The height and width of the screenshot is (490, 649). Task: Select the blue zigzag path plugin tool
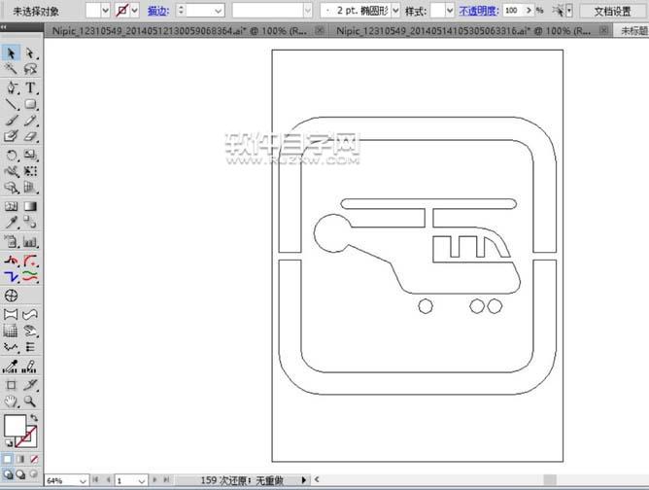point(12,276)
